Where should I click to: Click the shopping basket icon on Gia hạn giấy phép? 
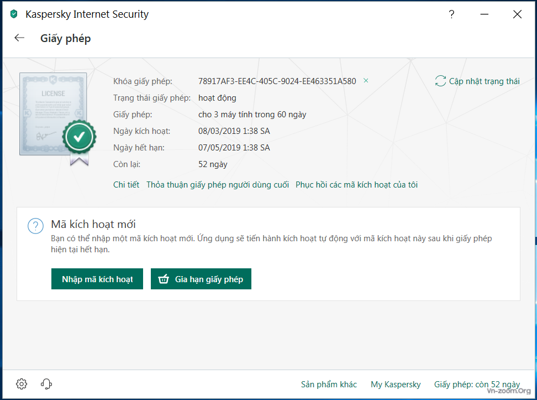(164, 279)
